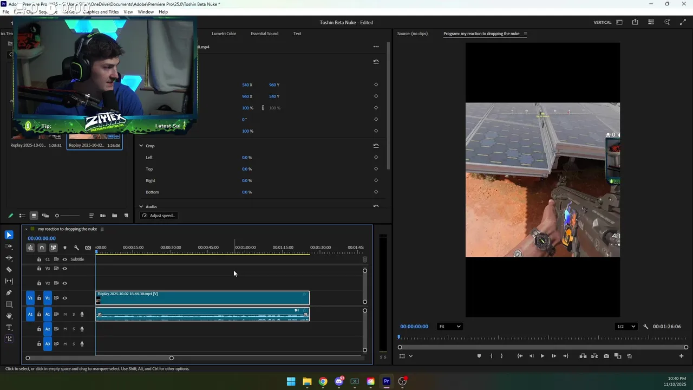Select the Track Select Forward tool
693x390 pixels.
pyautogui.click(x=9, y=246)
